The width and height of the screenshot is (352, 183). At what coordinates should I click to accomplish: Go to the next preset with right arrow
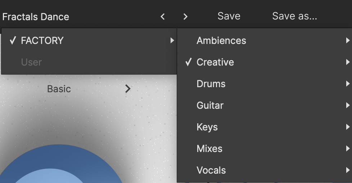(185, 17)
